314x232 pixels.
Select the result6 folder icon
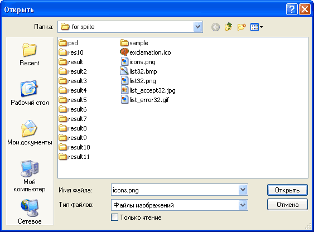(63, 109)
